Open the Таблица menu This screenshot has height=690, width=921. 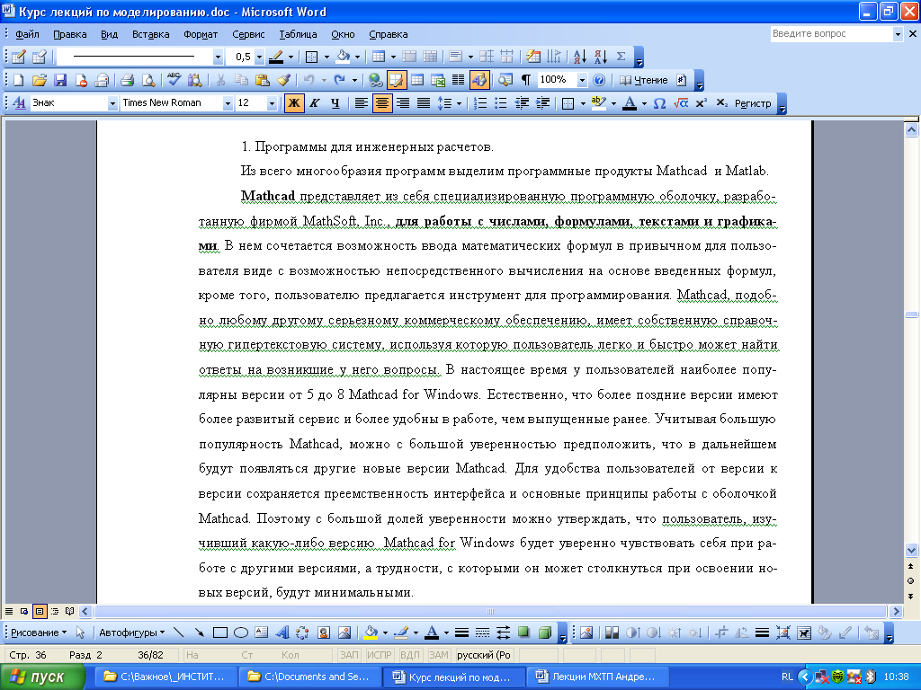tap(298, 34)
